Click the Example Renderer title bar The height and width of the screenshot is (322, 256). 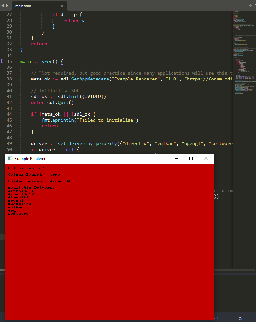(98, 159)
